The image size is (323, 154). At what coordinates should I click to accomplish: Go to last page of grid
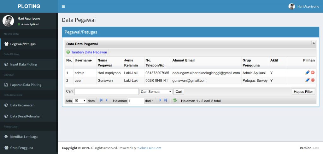pyautogui.click(x=166, y=100)
